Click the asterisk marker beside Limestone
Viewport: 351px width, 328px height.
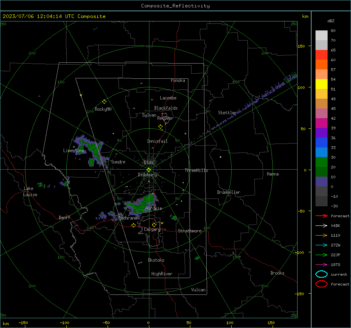coord(74,147)
